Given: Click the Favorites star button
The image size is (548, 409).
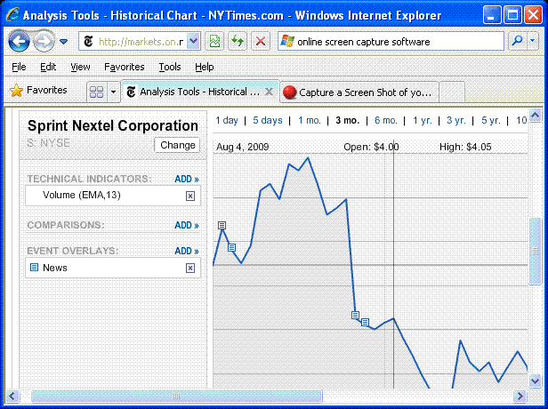Looking at the screenshot, I should click(38, 91).
